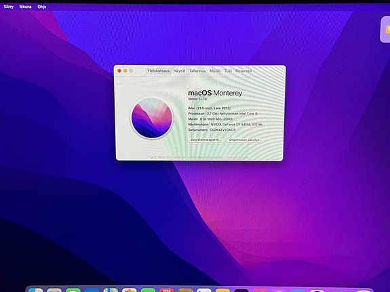The height and width of the screenshot is (292, 390).
Task: Click the Järjestelmäraportti... button
Action: 206,140
